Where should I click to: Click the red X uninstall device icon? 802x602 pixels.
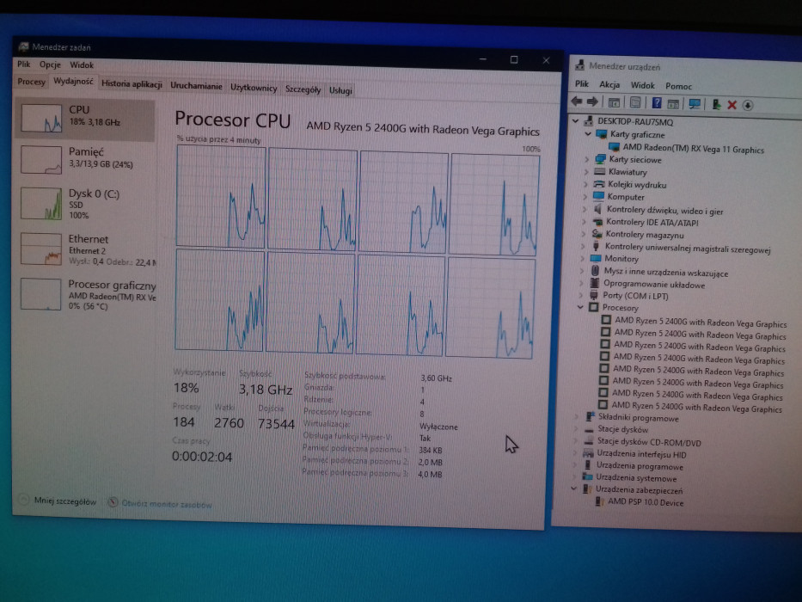tap(732, 105)
